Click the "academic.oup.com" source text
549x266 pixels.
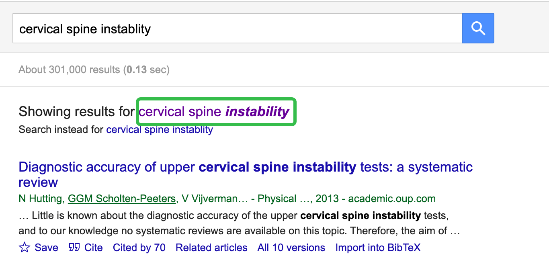(392, 198)
